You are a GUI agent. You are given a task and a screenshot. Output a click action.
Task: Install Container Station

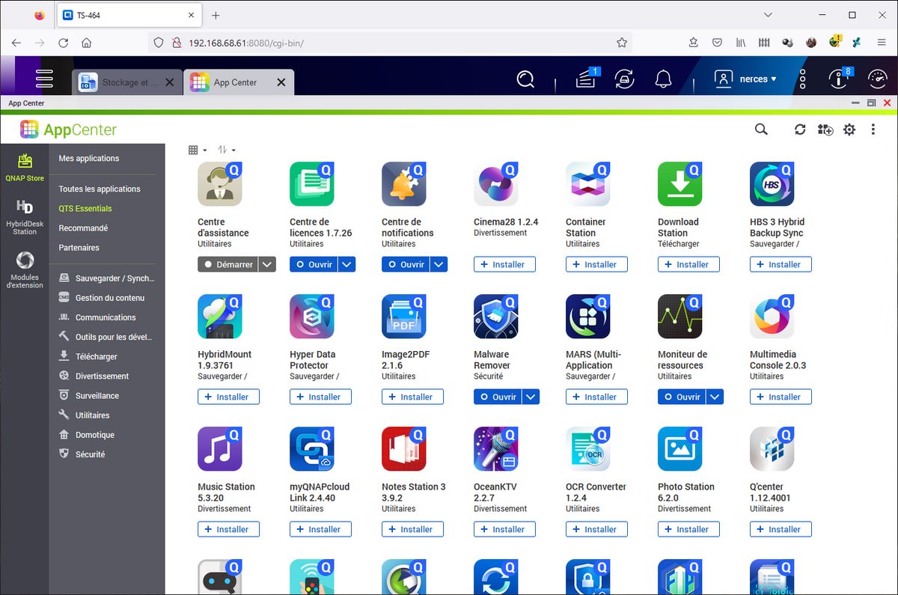[x=596, y=264]
